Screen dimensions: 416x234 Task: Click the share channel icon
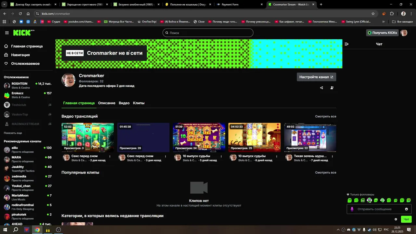321,88
